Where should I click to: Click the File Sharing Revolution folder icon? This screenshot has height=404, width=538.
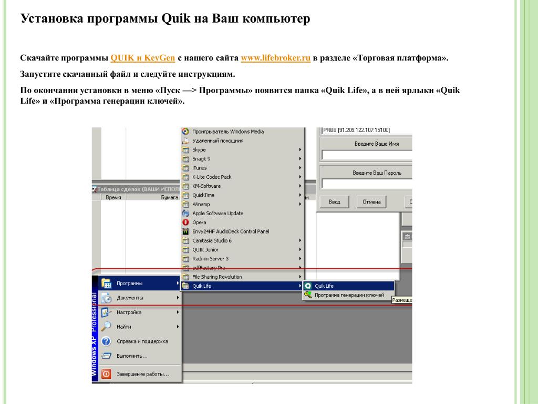click(x=185, y=277)
